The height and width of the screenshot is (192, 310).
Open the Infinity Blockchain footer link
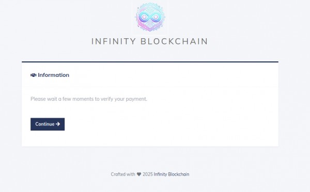(x=172, y=174)
